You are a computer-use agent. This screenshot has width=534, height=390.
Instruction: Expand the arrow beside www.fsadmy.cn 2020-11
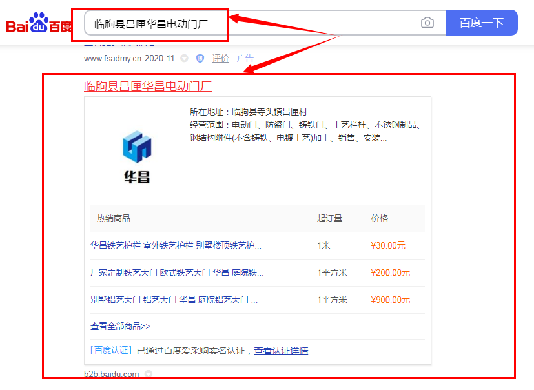point(185,58)
